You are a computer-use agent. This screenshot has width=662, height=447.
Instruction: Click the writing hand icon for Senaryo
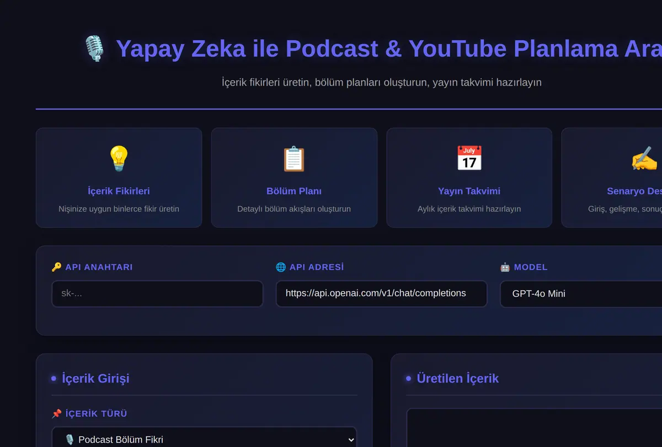point(644,159)
